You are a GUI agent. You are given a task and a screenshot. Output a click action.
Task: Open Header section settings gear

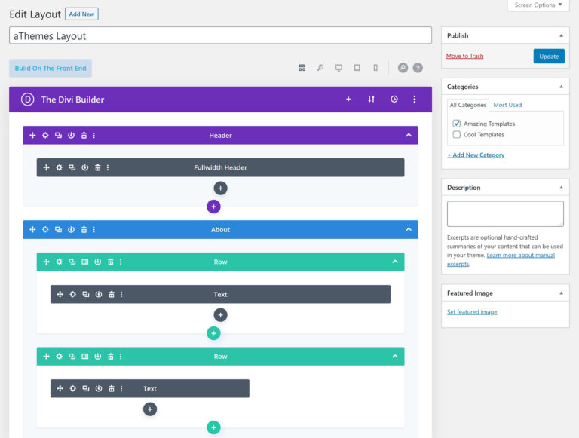(45, 135)
